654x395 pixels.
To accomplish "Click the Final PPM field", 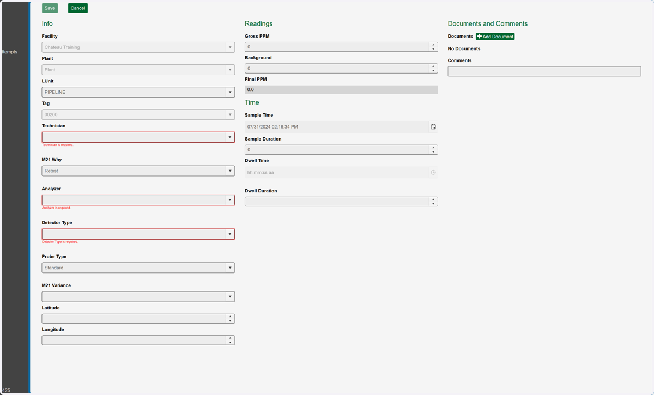I will pyautogui.click(x=341, y=89).
